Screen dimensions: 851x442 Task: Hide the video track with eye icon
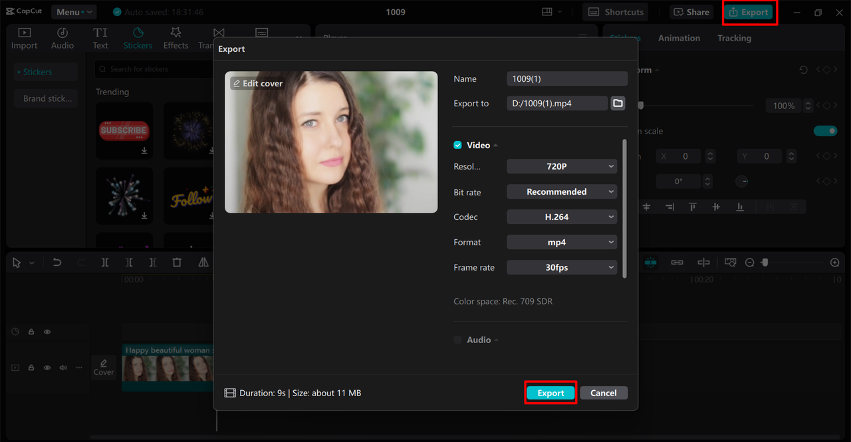47,368
